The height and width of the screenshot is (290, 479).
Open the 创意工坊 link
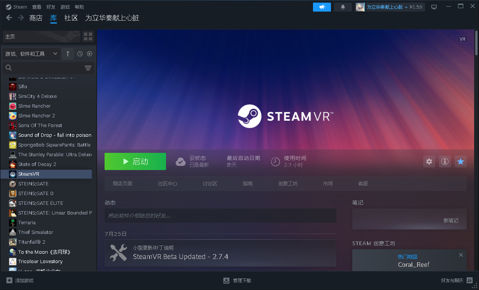pos(288,183)
